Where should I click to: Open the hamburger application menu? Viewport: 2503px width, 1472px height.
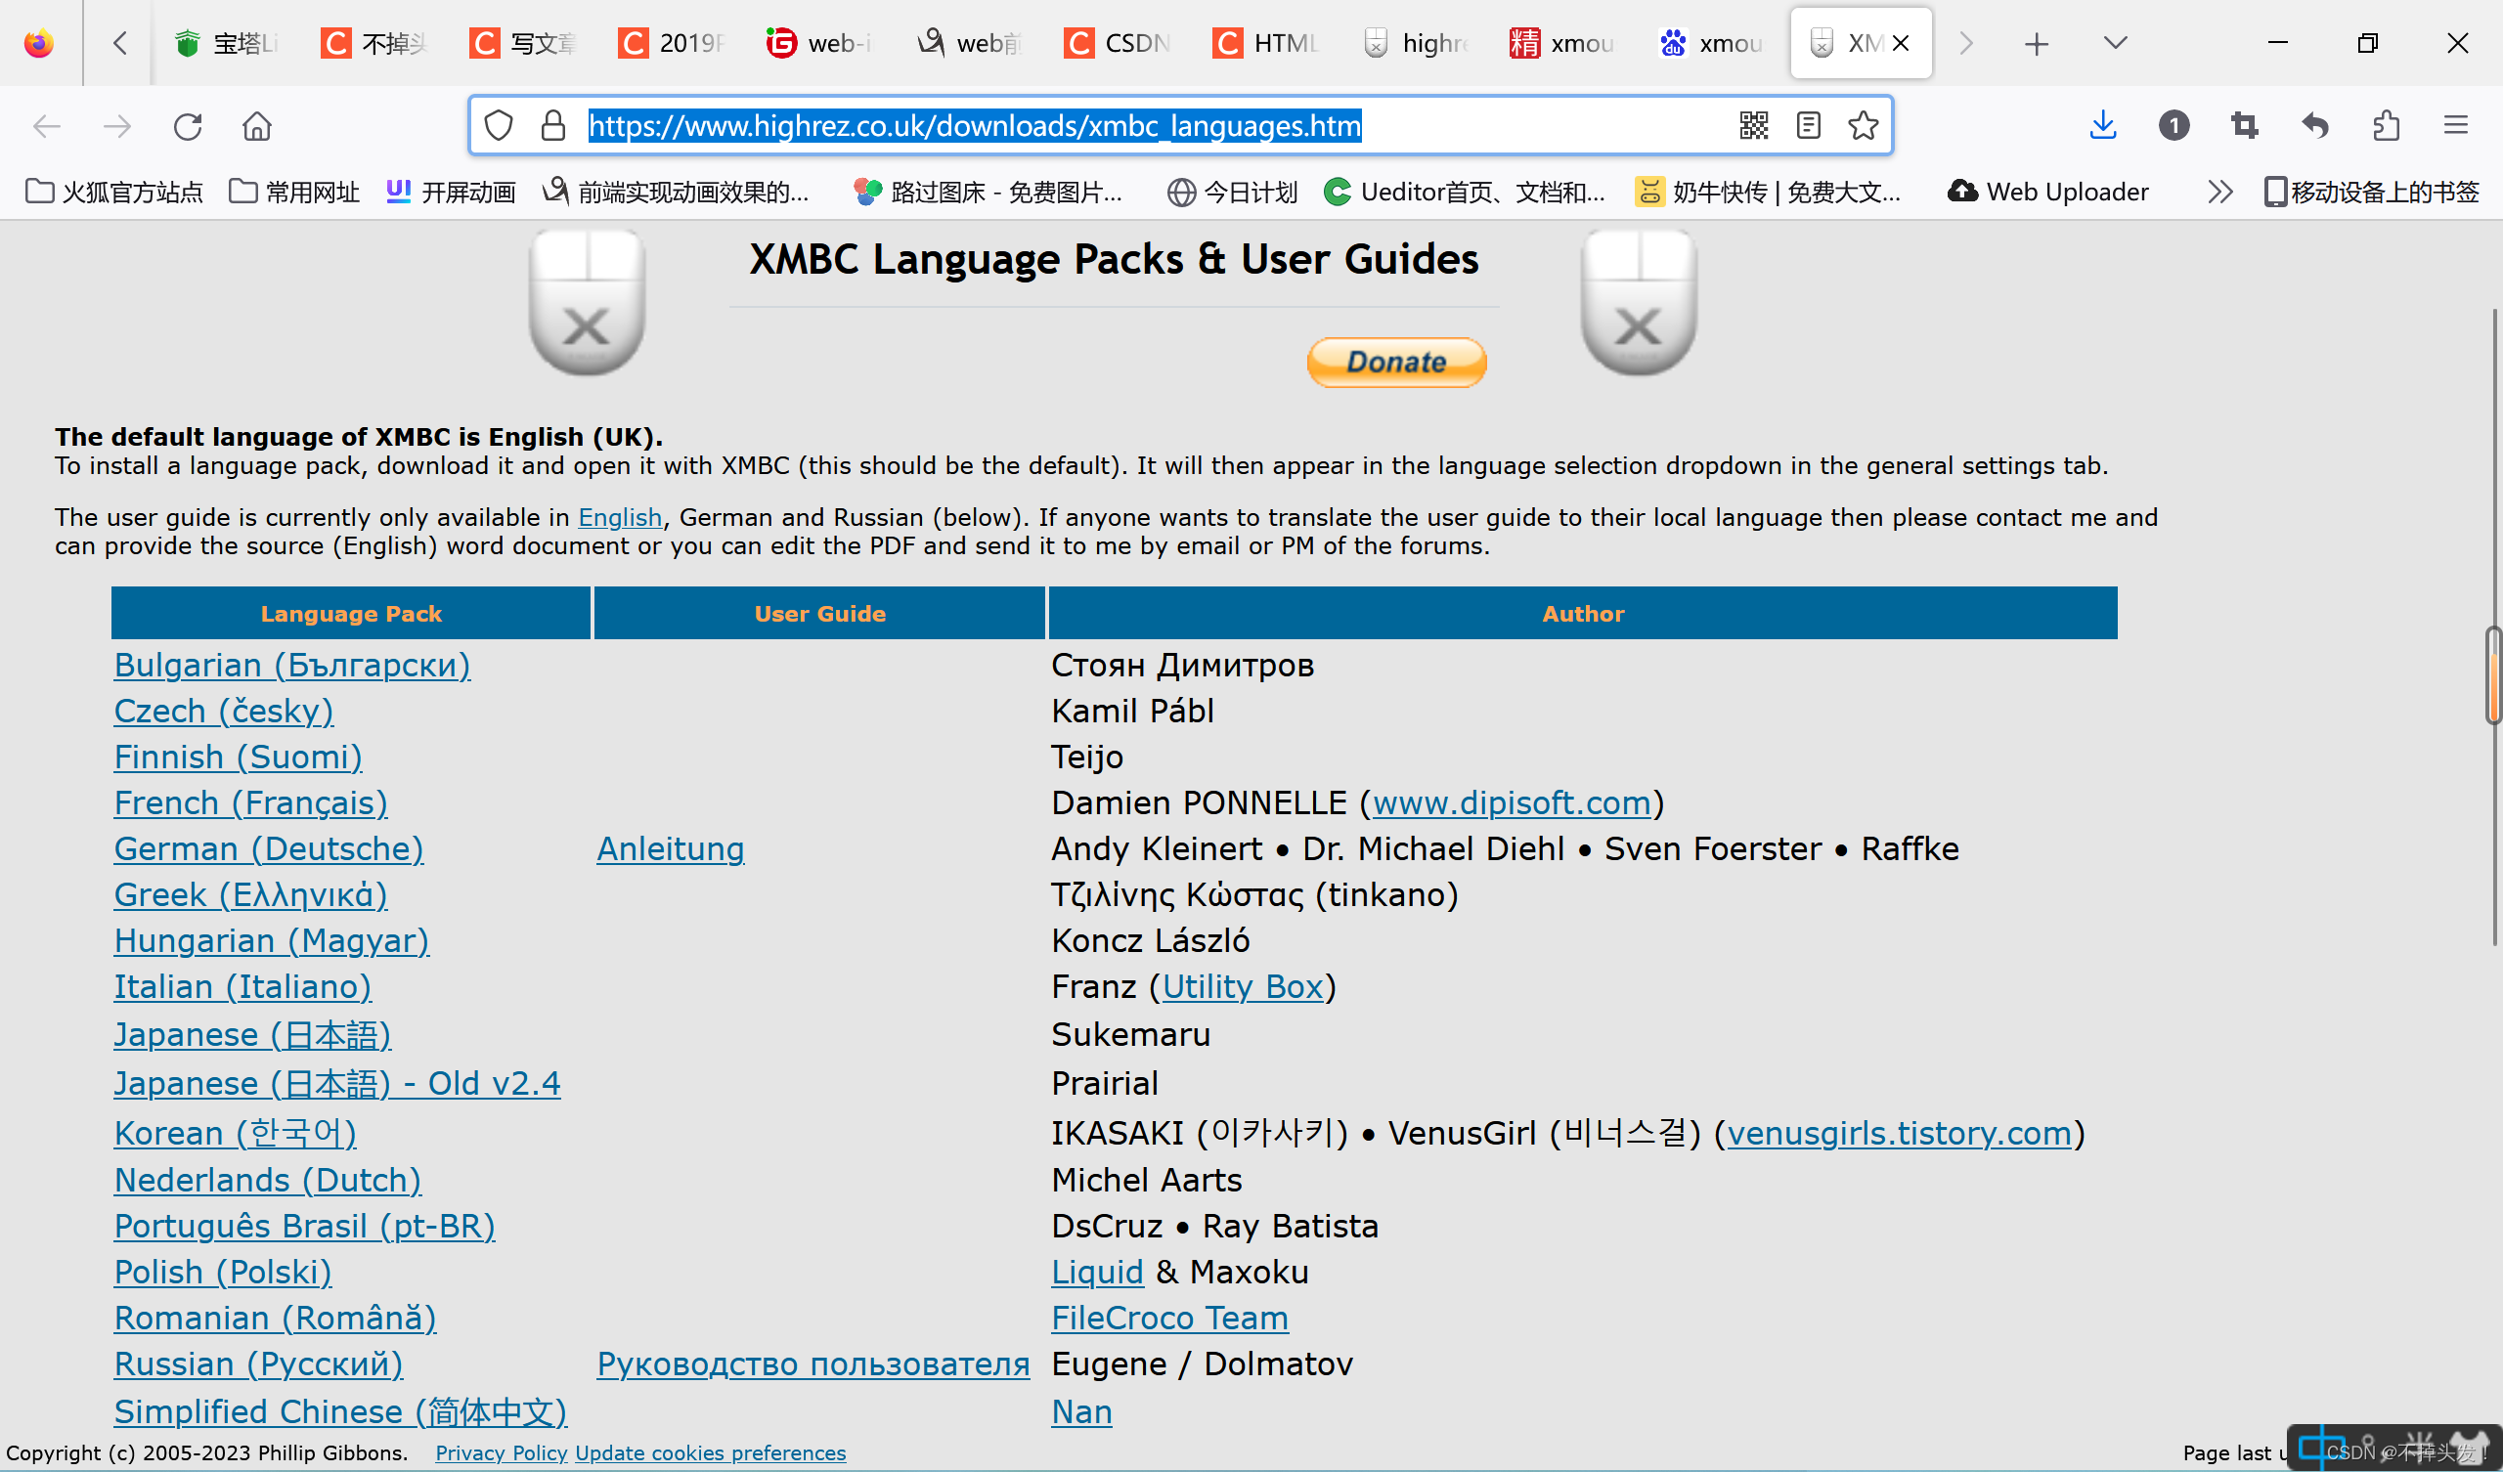tap(2455, 126)
